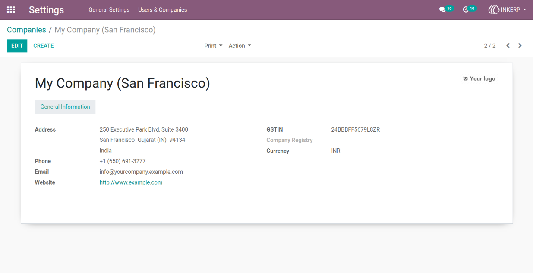Open Users & Companies menu
The width and height of the screenshot is (533, 273).
tap(163, 9)
